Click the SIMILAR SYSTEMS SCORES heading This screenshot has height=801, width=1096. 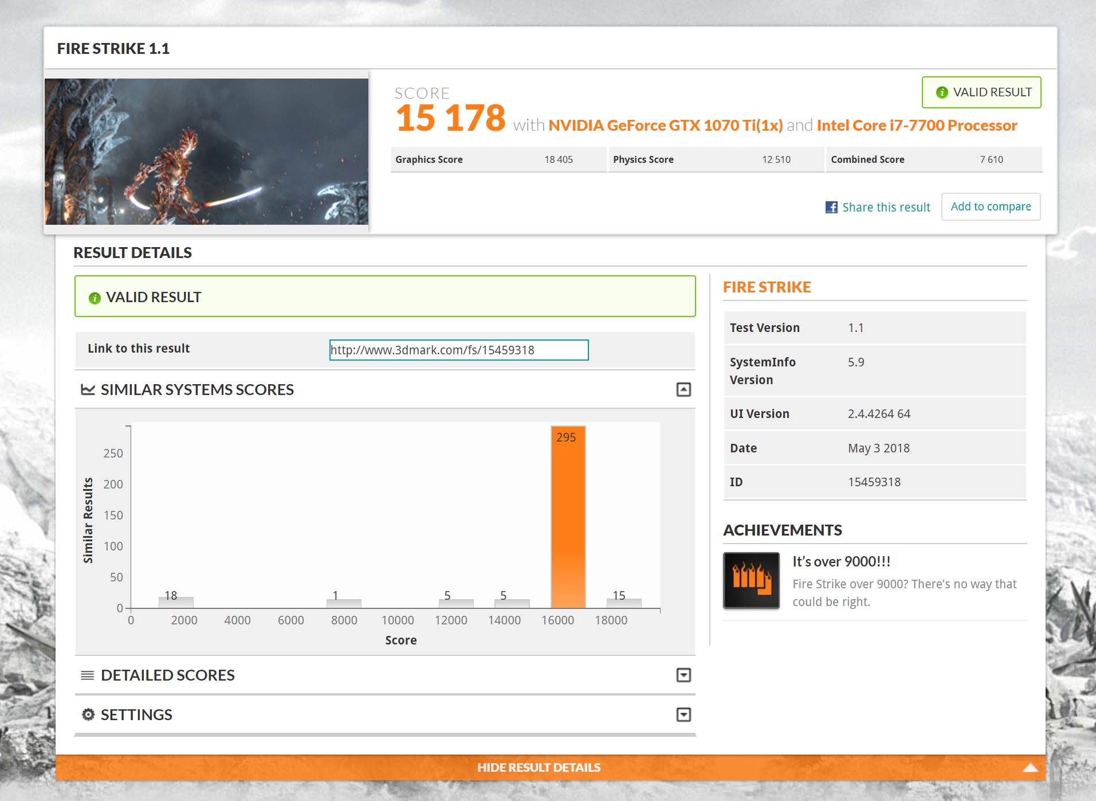pos(197,390)
